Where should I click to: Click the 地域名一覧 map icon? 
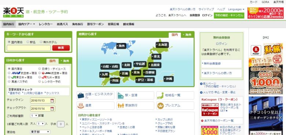pyautogui.click(x=161, y=95)
